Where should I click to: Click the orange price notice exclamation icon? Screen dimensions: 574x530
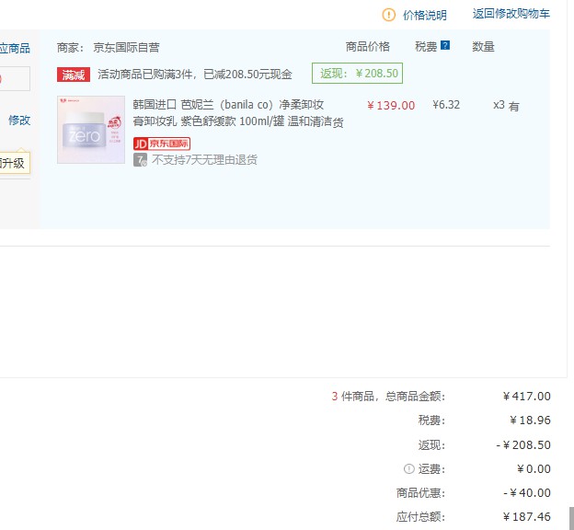click(x=388, y=15)
